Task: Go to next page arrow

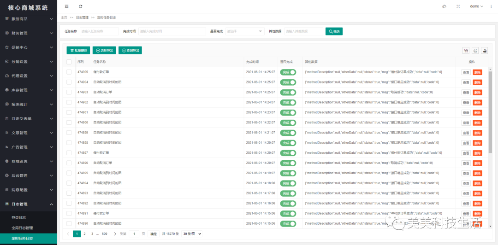Action: click(115, 234)
